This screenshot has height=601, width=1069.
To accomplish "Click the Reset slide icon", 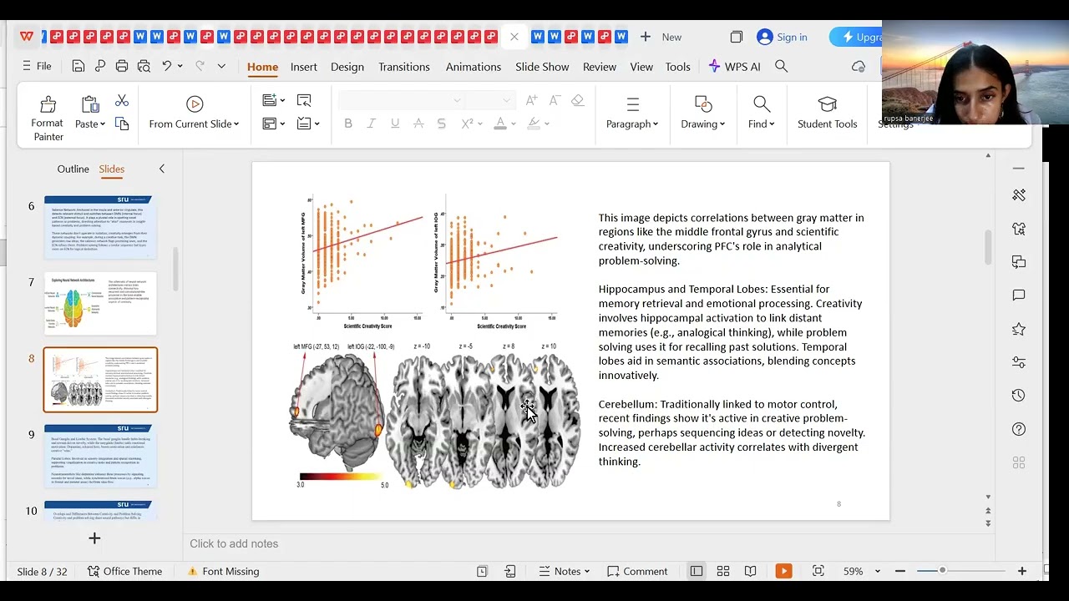I will pos(304,100).
